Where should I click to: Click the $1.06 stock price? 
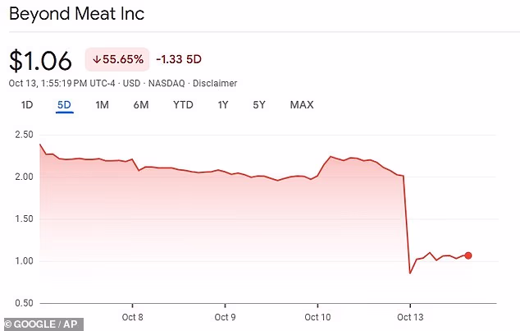(41, 60)
